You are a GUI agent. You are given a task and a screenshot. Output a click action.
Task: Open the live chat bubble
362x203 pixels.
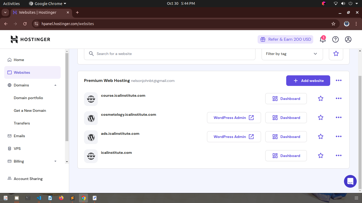coord(350,181)
